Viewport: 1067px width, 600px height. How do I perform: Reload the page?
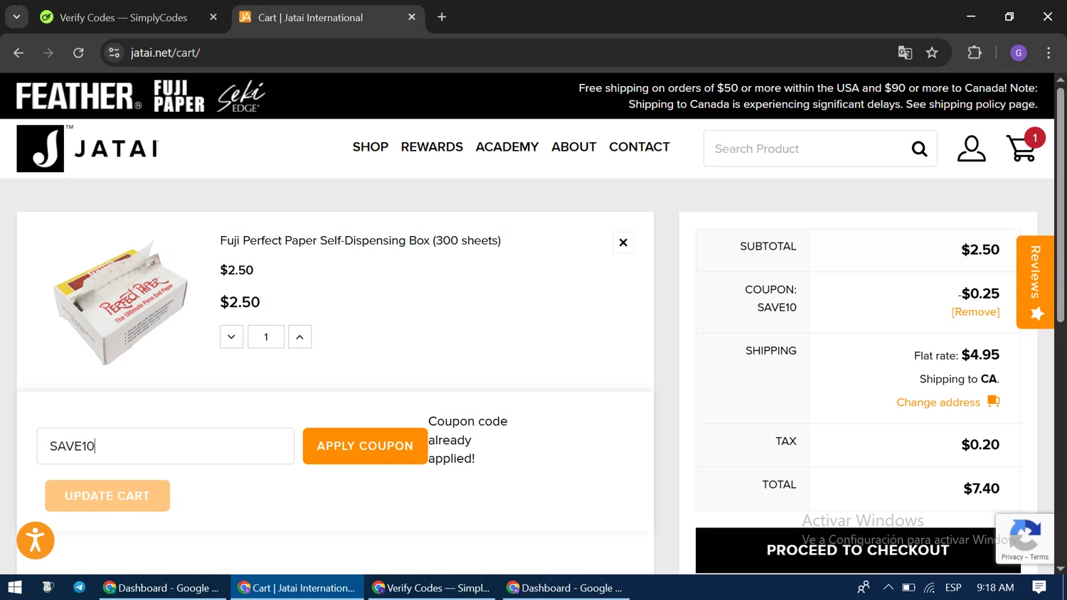pyautogui.click(x=78, y=53)
